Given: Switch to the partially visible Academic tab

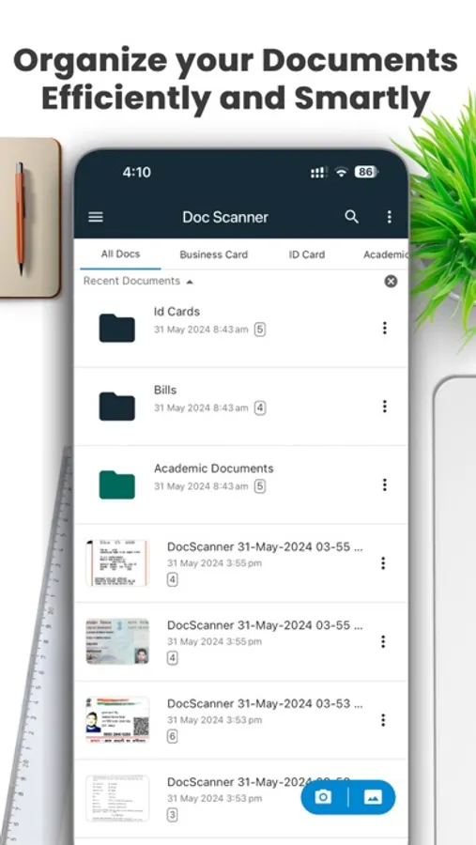Looking at the screenshot, I should pos(385,254).
